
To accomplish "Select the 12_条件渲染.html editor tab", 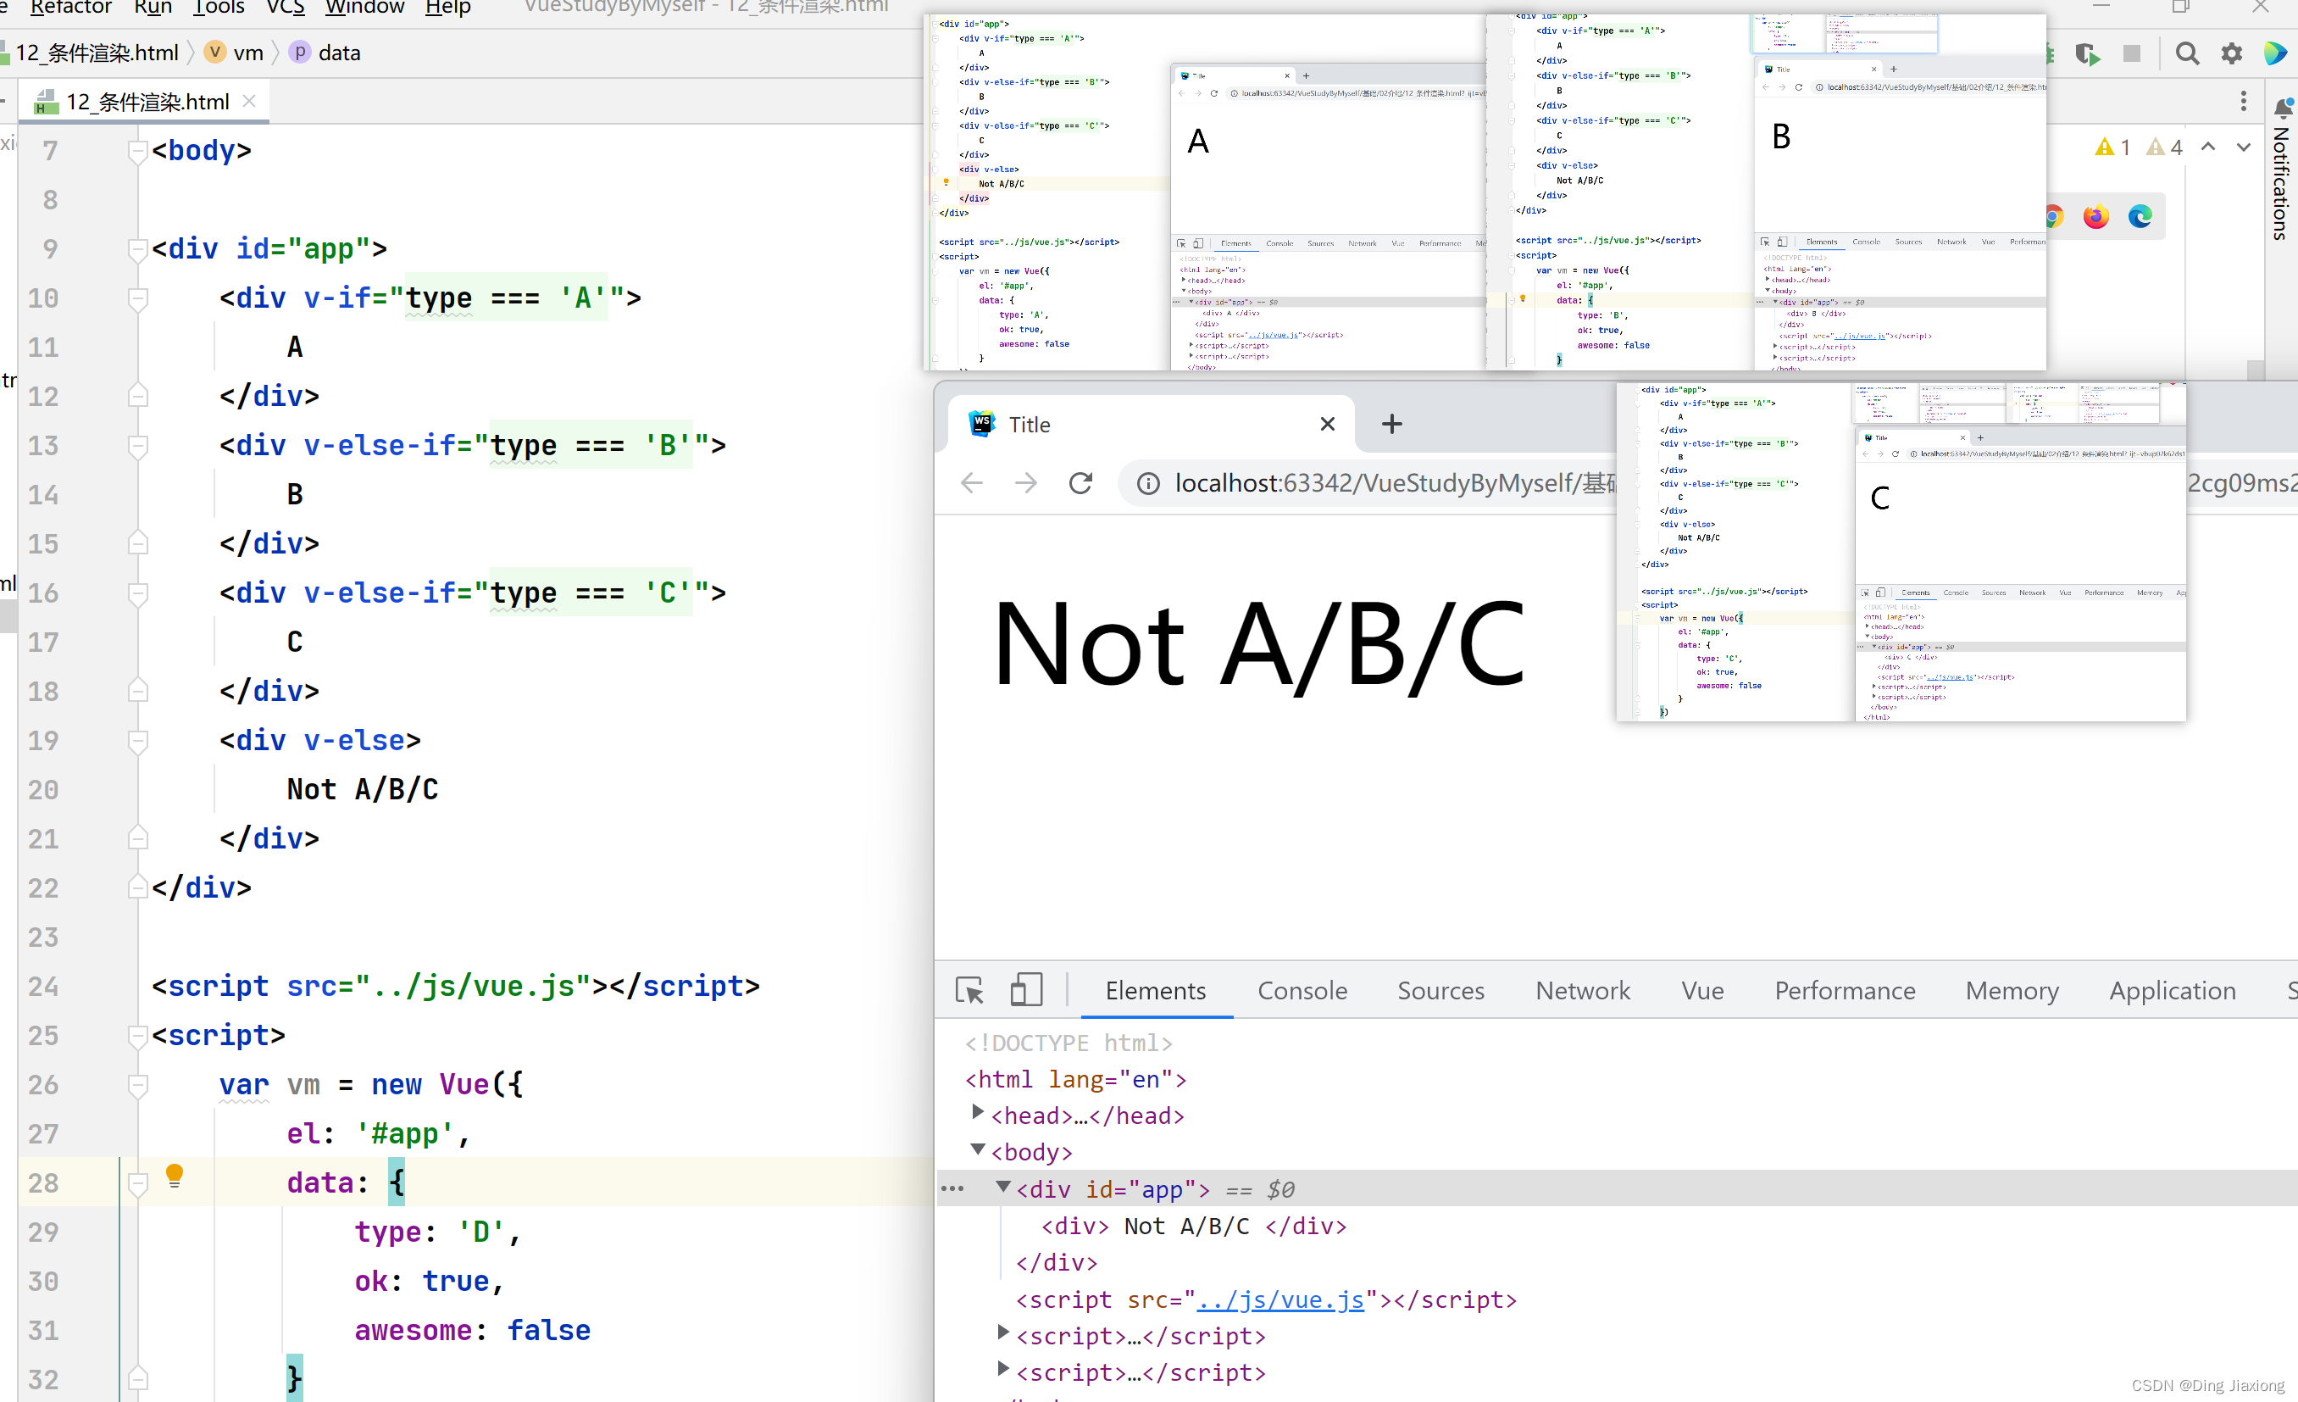I will click(x=146, y=102).
